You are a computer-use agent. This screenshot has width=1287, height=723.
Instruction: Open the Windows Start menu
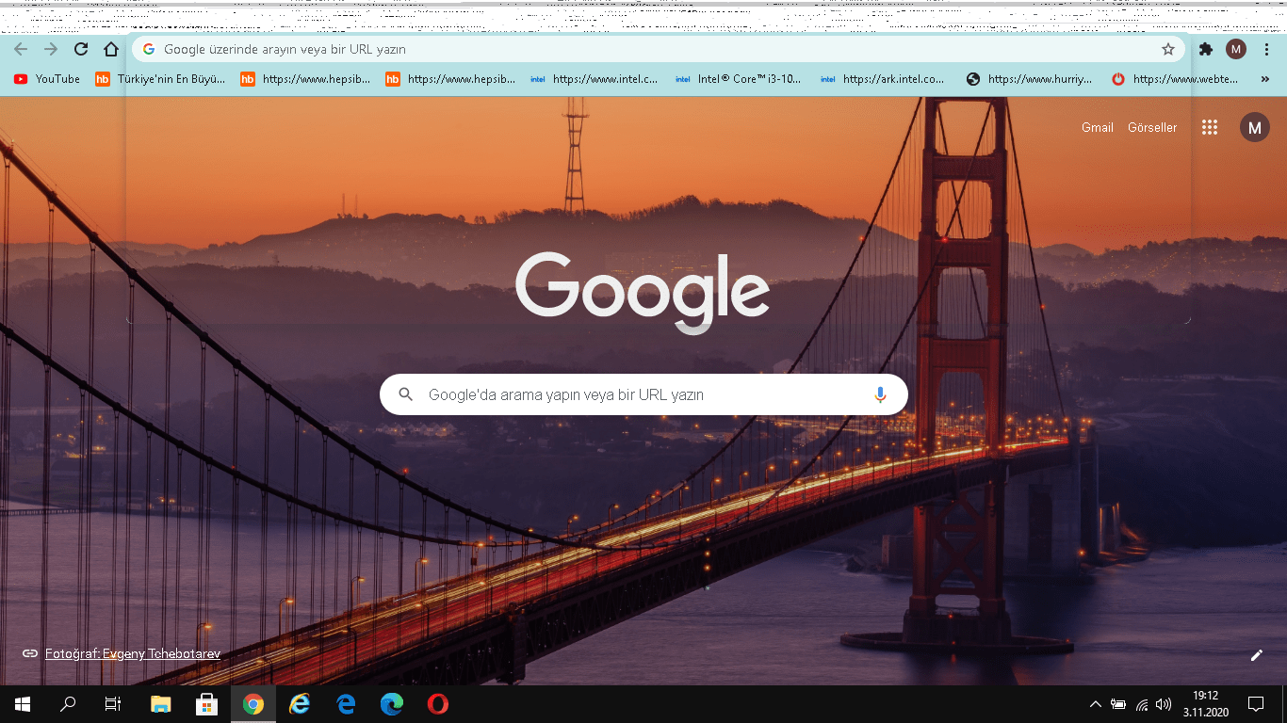[23, 704]
